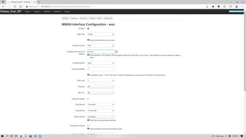Click the blue unsaved changes badge
Viewport: 246px width, 138px height.
click(236, 11)
